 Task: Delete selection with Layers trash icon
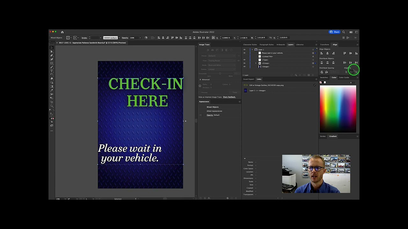click(313, 75)
